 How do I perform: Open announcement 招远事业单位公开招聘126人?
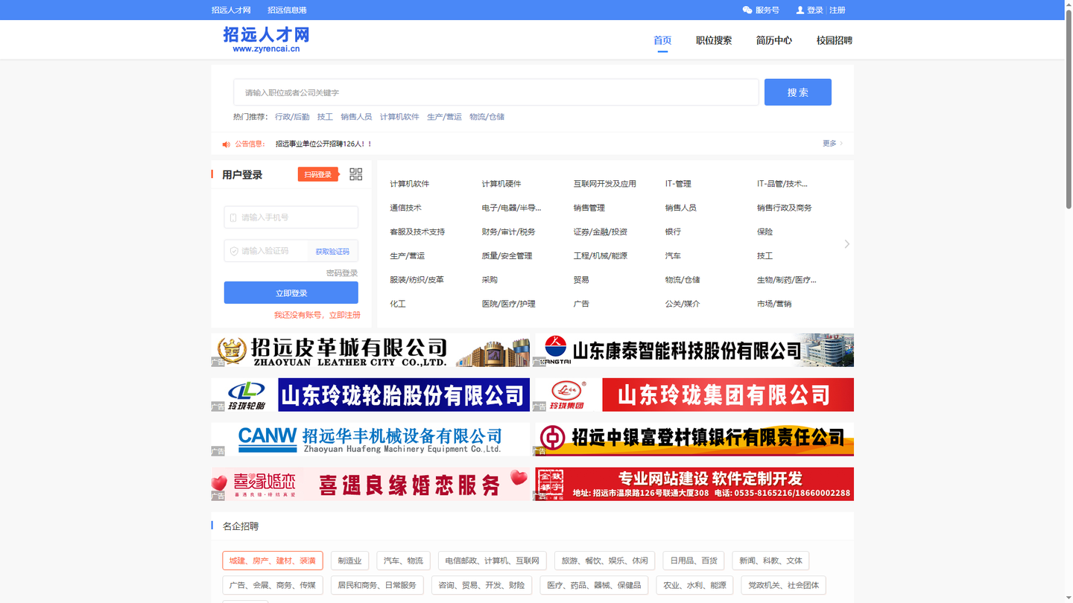pyautogui.click(x=323, y=144)
